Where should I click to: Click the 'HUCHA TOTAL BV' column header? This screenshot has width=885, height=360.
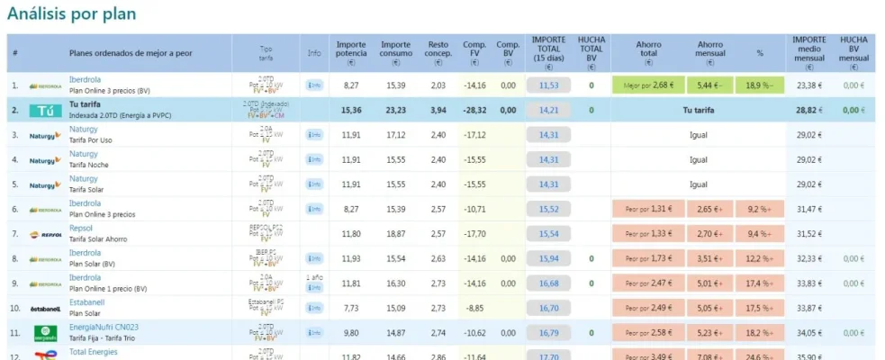click(591, 53)
